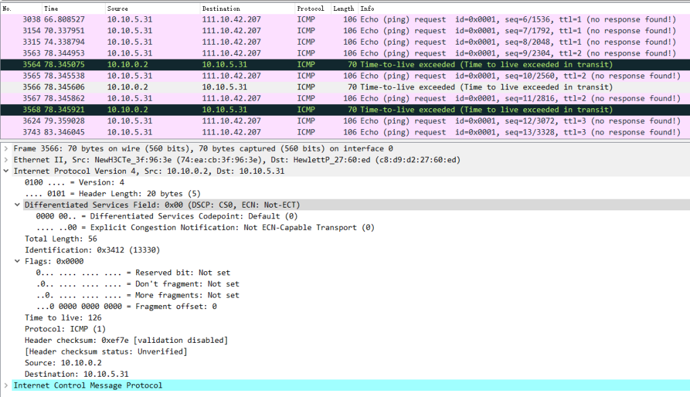Screen dimensions: 690x397
Task: Click the ICMP protocol cell of packet 3566
Action: (x=306, y=87)
